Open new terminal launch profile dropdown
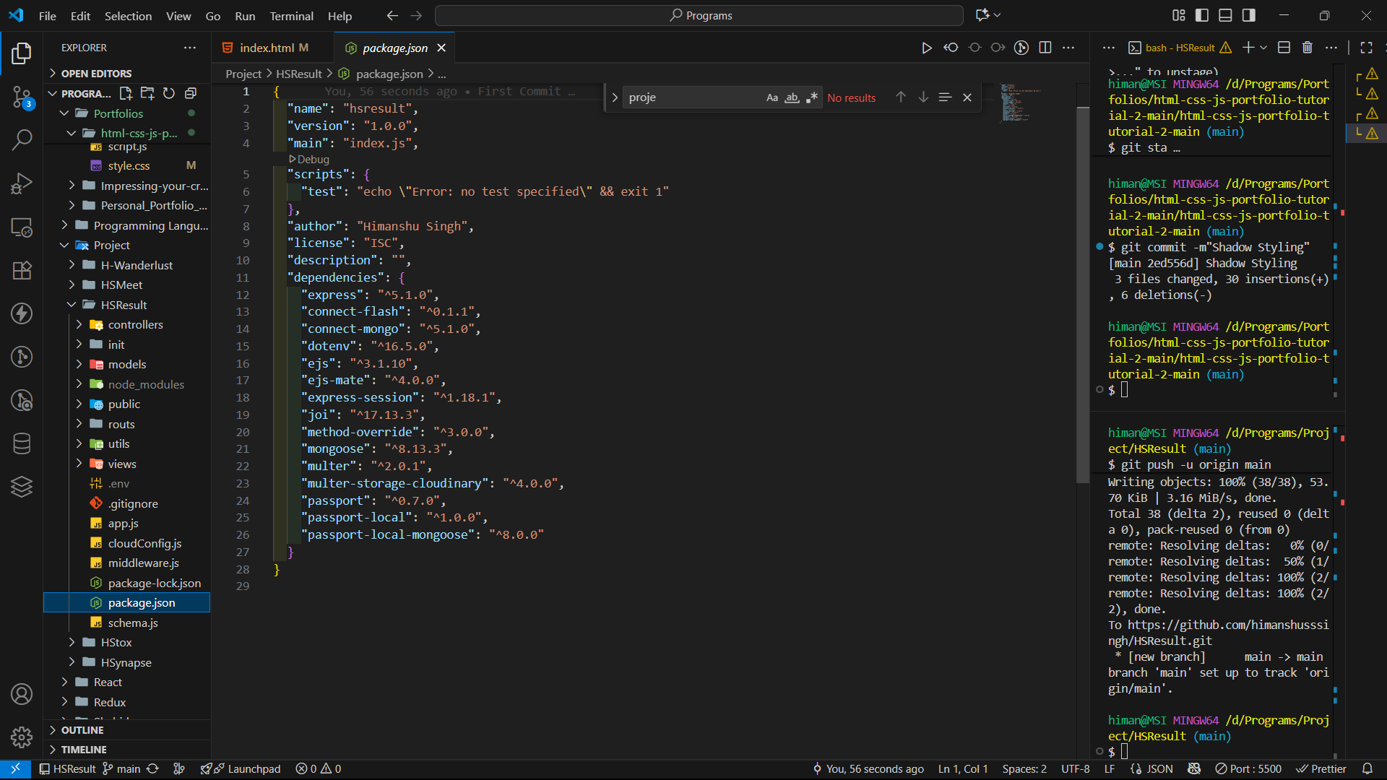Image resolution: width=1387 pixels, height=780 pixels. coord(1263,48)
